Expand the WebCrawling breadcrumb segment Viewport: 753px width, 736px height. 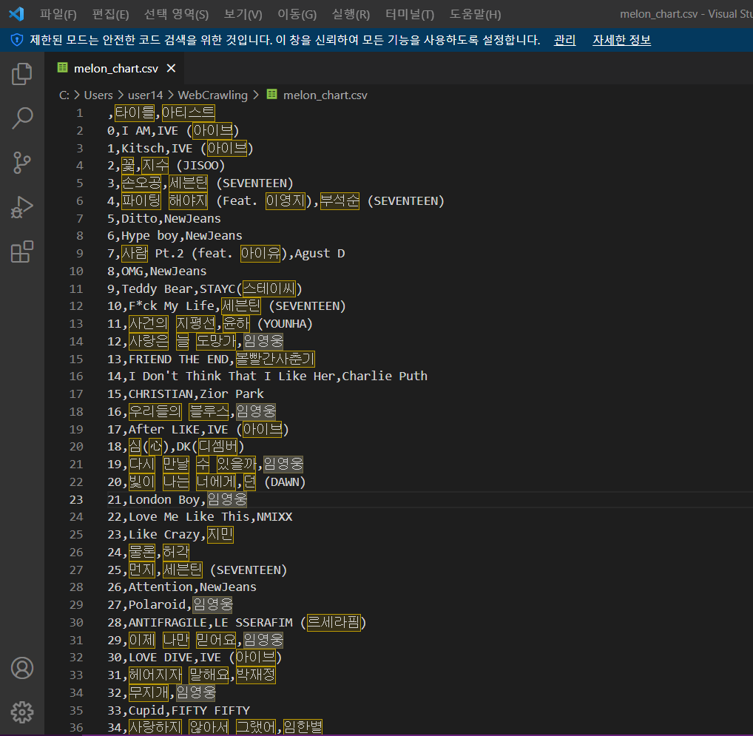coord(213,95)
